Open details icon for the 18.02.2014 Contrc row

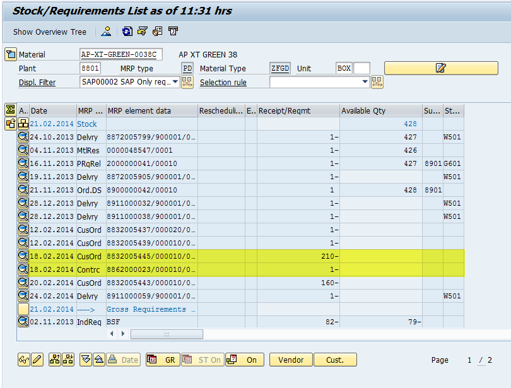click(23, 269)
